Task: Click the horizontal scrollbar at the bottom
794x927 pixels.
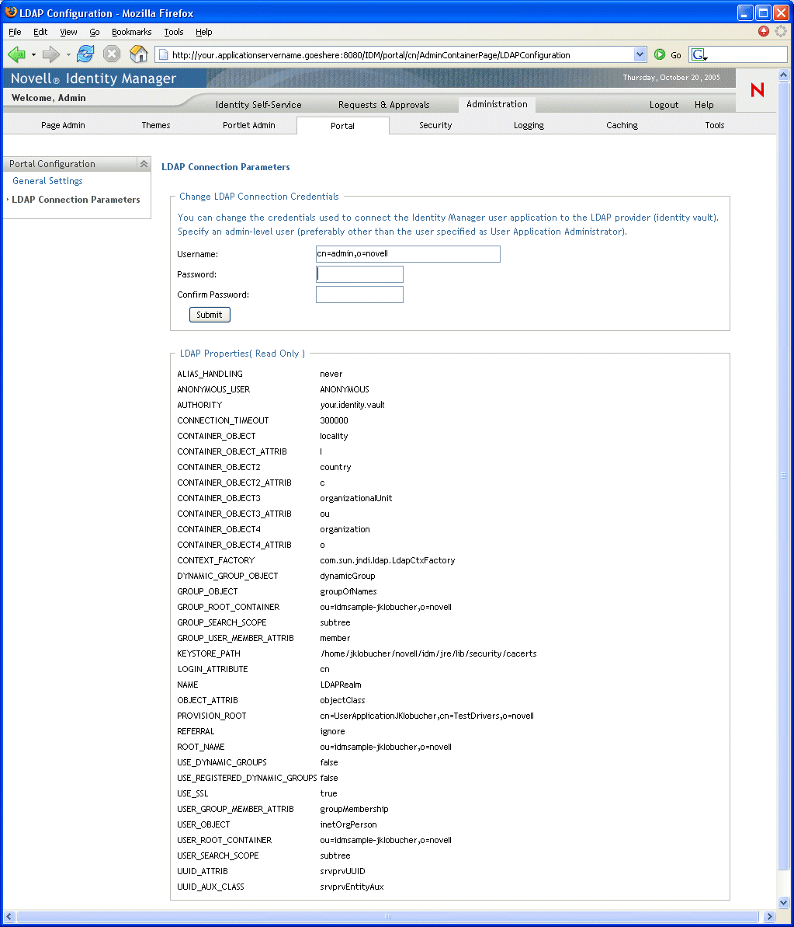Action: [388, 916]
